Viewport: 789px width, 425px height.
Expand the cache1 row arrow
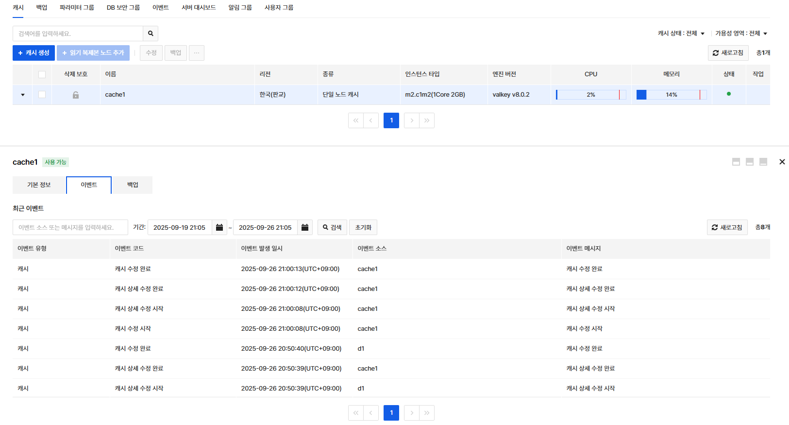(x=23, y=95)
